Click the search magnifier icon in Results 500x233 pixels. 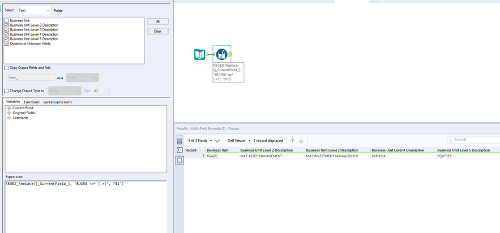click(x=450, y=140)
